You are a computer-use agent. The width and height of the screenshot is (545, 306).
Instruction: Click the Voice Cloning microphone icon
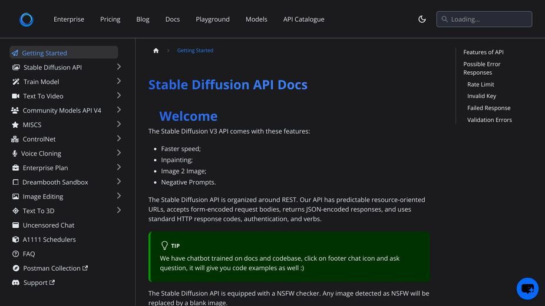(15, 154)
